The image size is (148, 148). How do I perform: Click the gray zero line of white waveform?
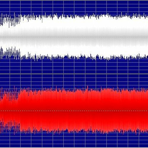(74, 37)
